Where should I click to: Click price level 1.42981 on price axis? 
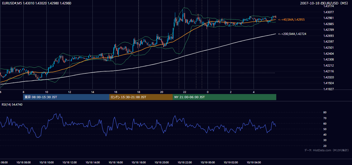click(x=328, y=18)
